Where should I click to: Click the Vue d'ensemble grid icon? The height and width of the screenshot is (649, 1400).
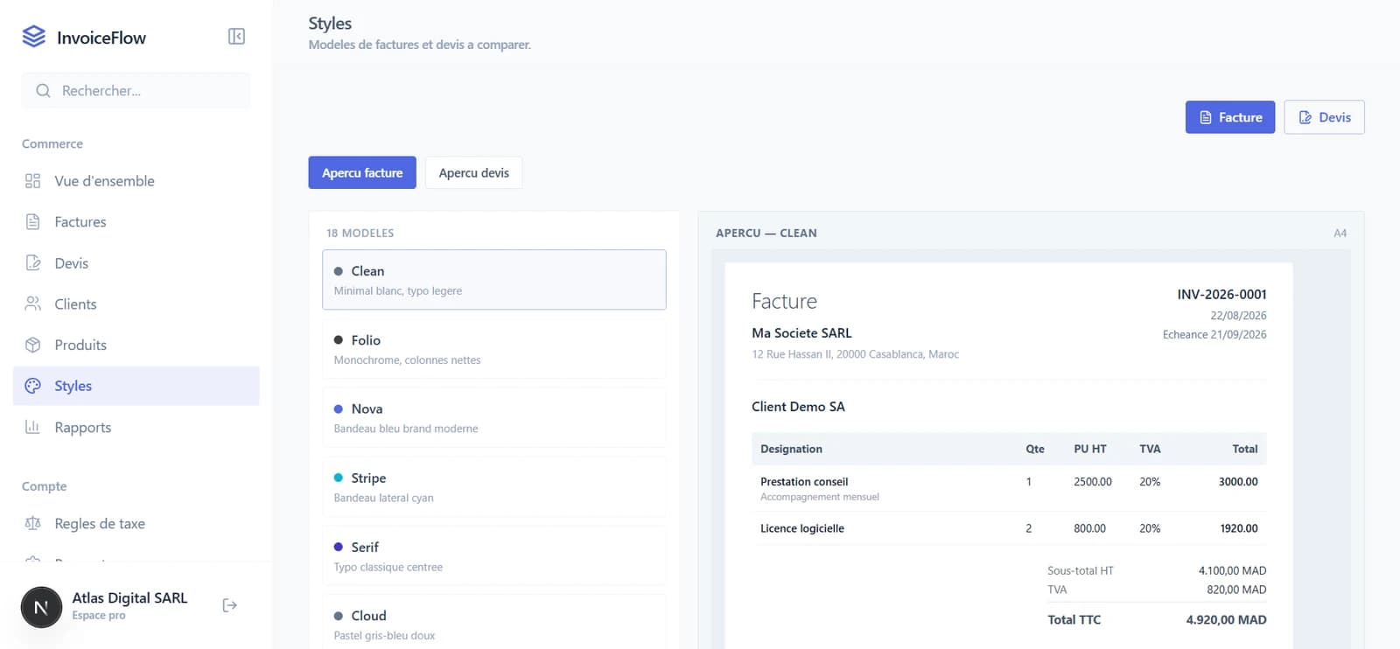point(33,181)
